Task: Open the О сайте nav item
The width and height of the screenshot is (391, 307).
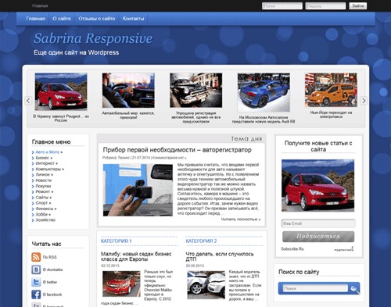Action: 62,19
